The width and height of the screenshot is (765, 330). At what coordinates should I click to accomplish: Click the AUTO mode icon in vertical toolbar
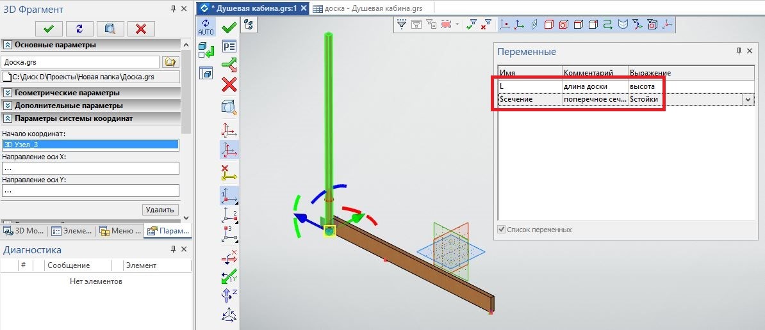coord(206,27)
